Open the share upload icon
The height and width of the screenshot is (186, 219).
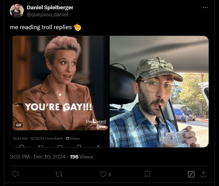pyautogui.click(x=204, y=174)
